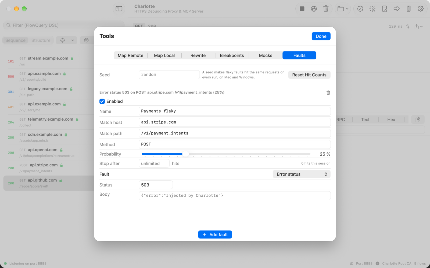The width and height of the screenshot is (430, 268).
Task: Click the Seed input field
Action: click(x=169, y=75)
